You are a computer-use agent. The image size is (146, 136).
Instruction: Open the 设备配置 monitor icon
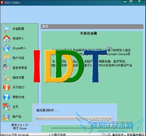[x=6, y=29]
